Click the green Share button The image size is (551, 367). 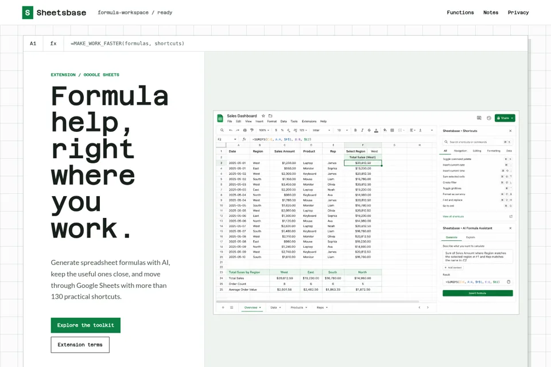click(x=505, y=118)
